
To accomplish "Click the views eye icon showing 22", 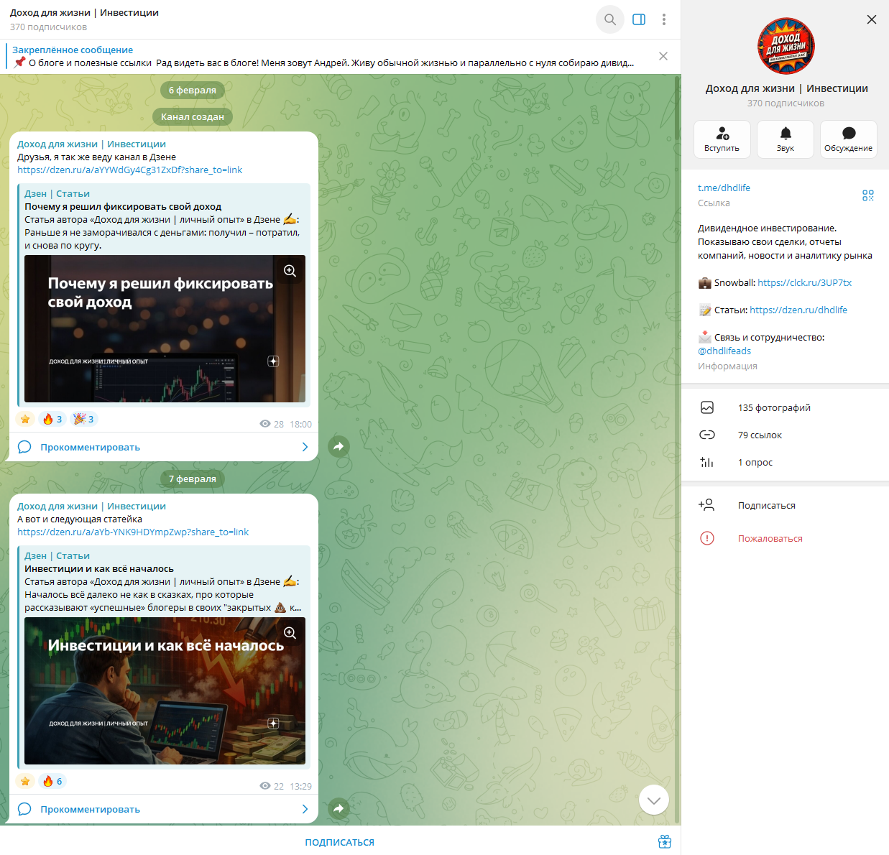I will (265, 786).
